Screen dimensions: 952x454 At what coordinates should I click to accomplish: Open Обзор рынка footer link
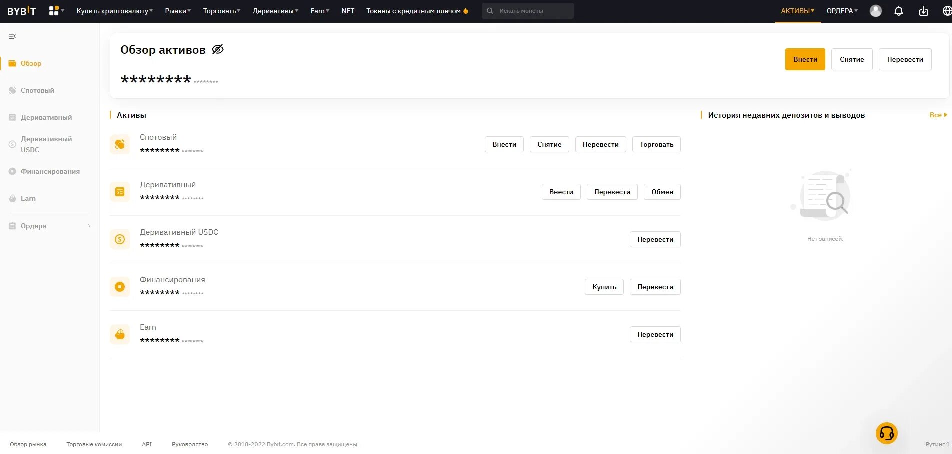coord(28,444)
